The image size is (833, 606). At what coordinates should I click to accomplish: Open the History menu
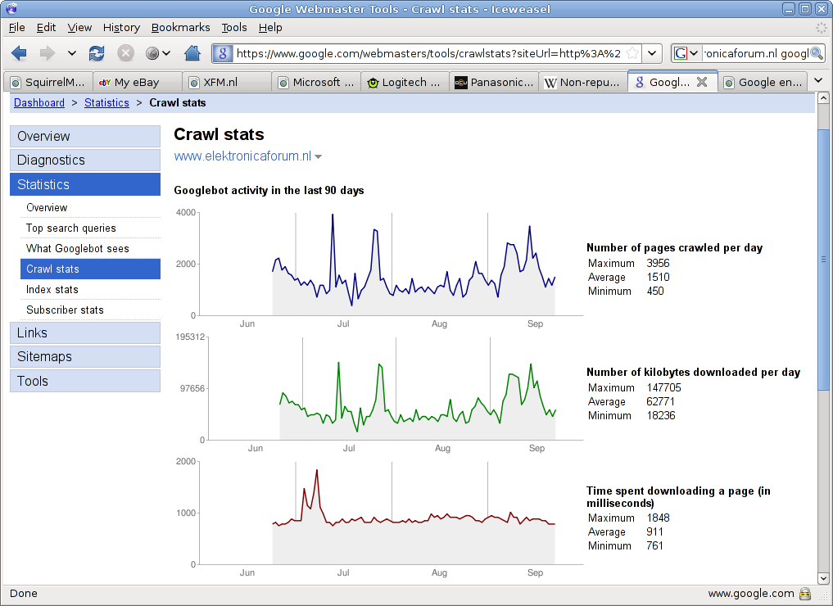click(122, 28)
